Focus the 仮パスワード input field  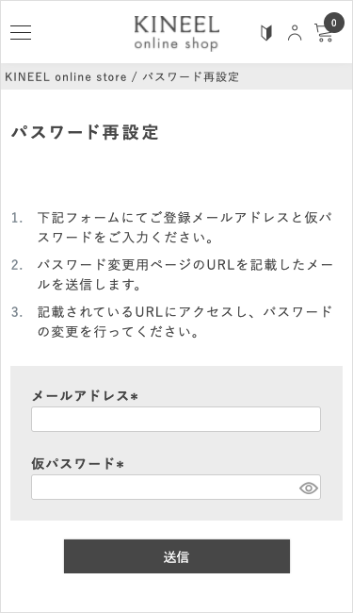(x=176, y=488)
